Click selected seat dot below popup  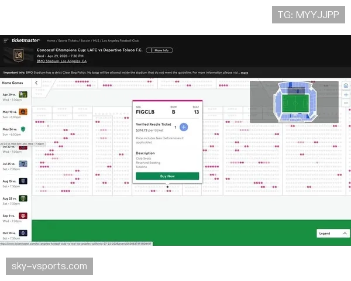[167, 187]
